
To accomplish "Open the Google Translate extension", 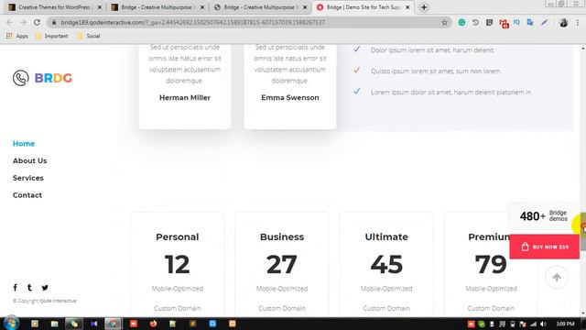I will coord(530,22).
